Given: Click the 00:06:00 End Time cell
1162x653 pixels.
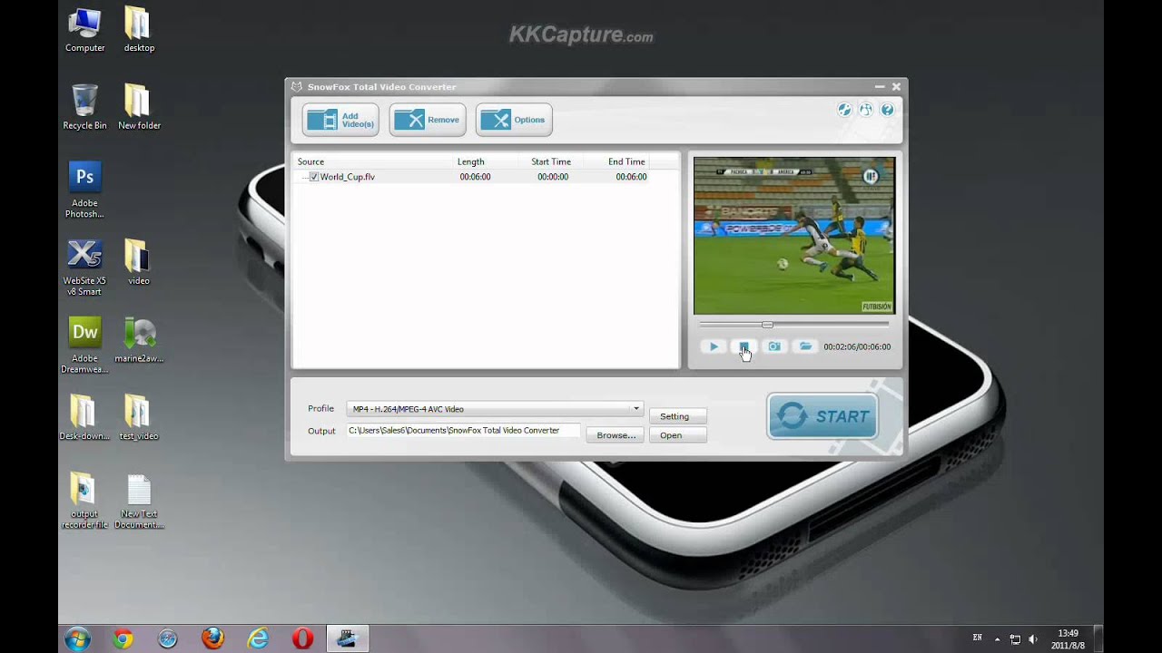Looking at the screenshot, I should (631, 177).
